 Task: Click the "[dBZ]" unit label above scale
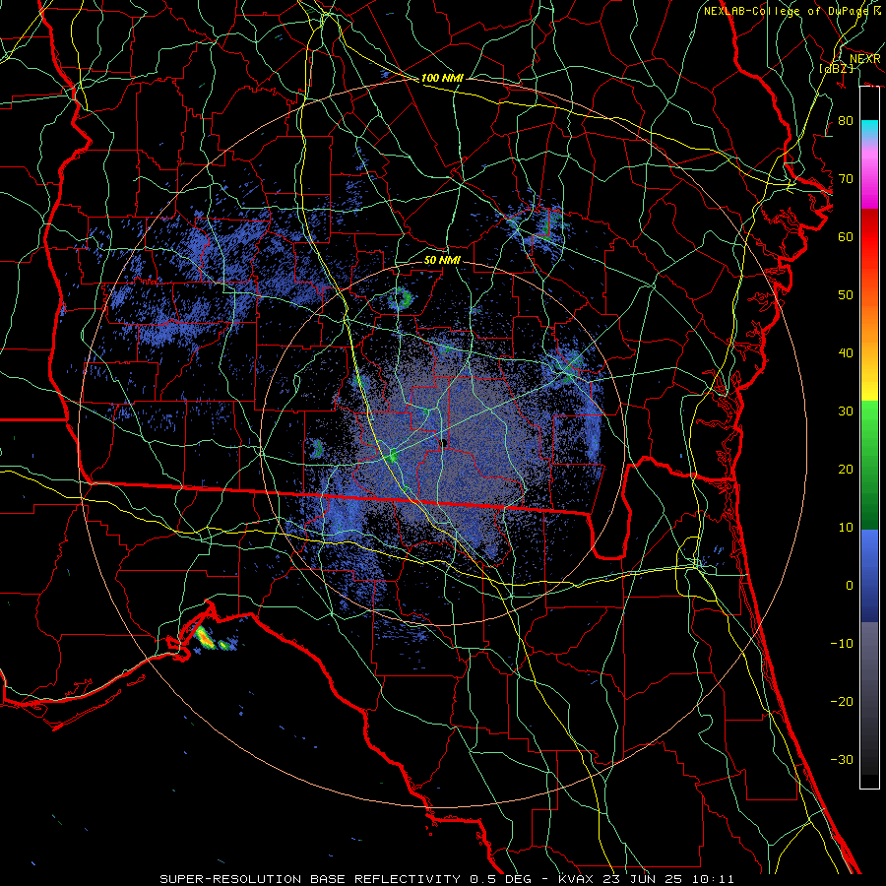tap(836, 68)
